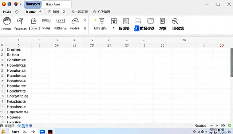Click the house-shaped icon in the ribbon
Image resolution: width=233 pixels, height=134 pixels.
click(34, 21)
